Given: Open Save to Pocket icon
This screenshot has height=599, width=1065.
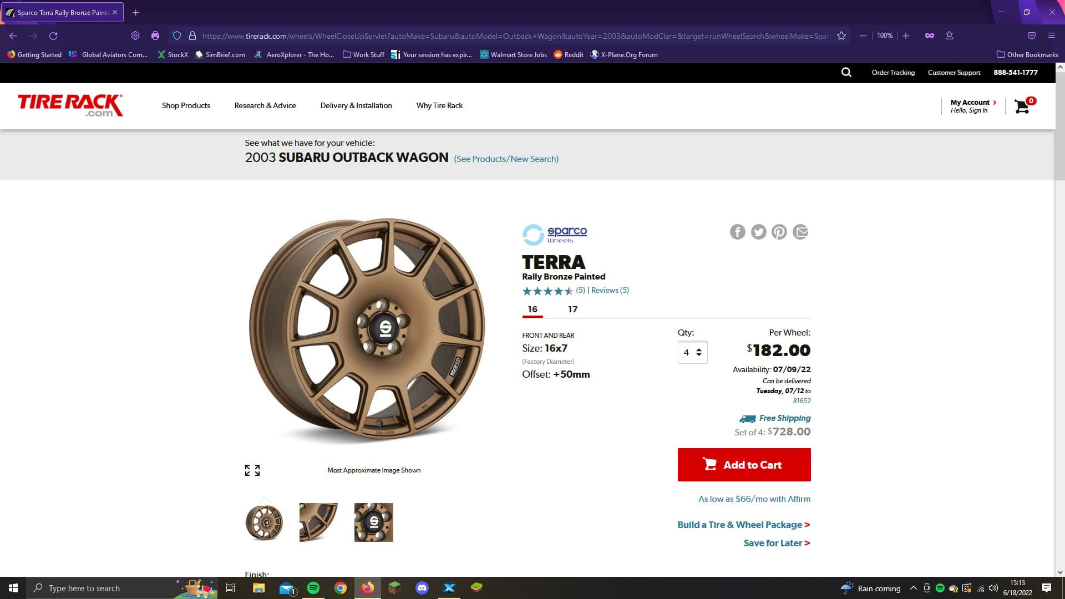Looking at the screenshot, I should tap(1032, 35).
